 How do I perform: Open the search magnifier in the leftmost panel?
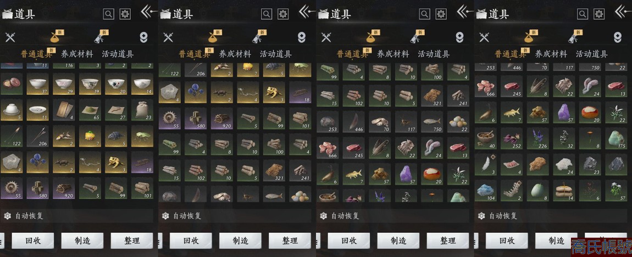(x=108, y=14)
